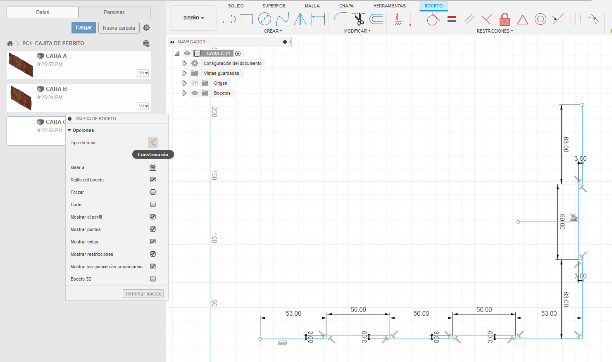The image size is (612, 362).
Task: Enable the Forzar checkbox
Action: pos(153,192)
